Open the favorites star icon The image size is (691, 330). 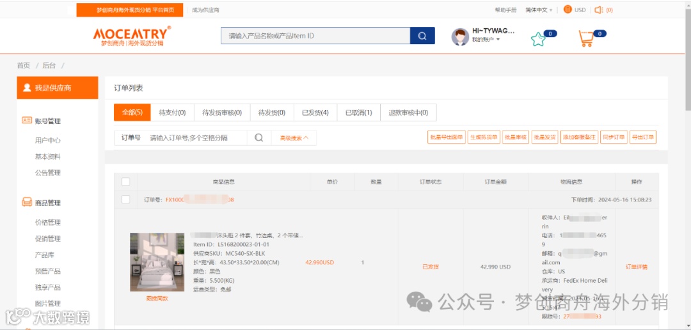(x=538, y=39)
